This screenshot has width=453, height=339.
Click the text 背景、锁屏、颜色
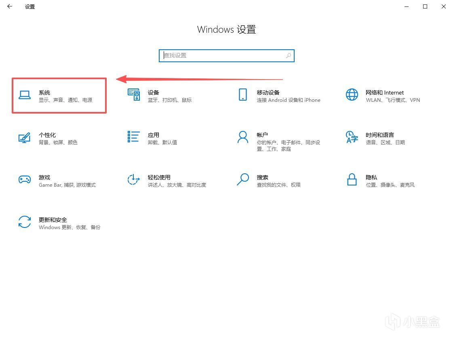(58, 142)
